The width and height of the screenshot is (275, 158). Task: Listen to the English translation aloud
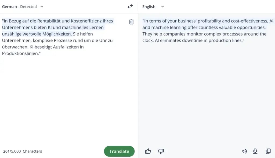click(244, 151)
